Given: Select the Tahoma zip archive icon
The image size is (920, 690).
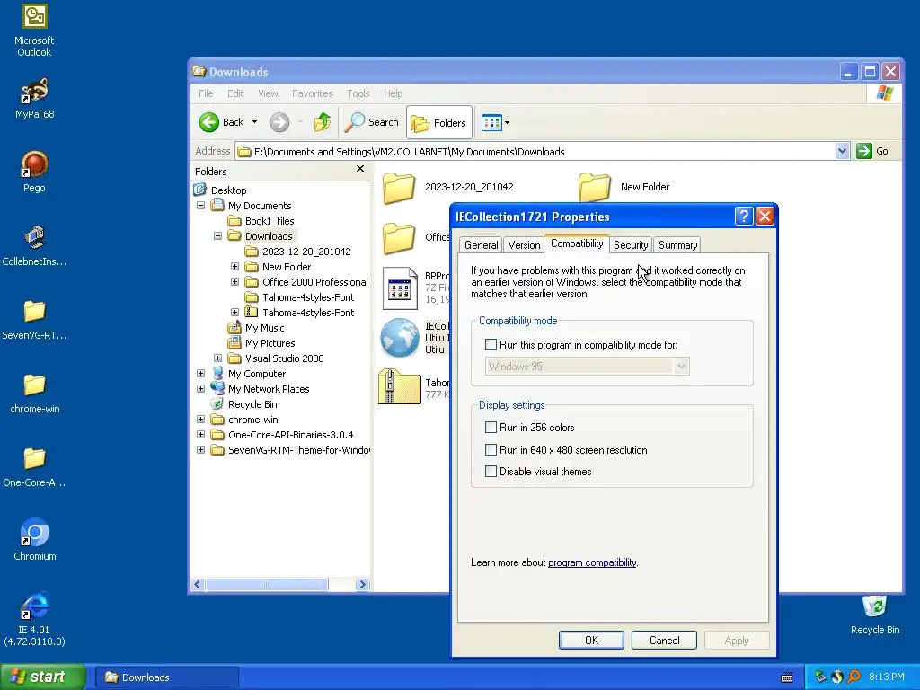Looking at the screenshot, I should click(x=399, y=386).
